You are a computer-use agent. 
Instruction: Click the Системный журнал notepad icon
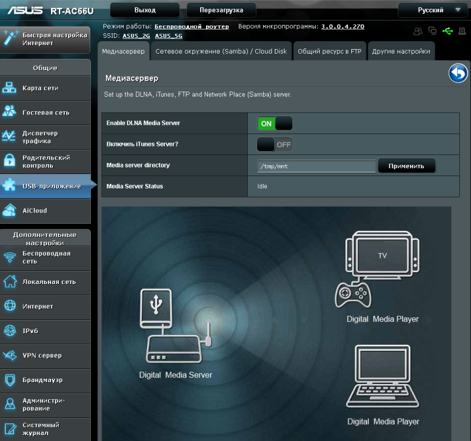(10, 429)
